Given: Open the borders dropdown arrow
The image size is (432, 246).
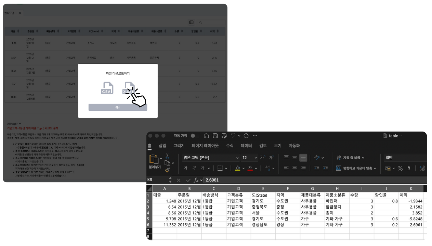Looking at the screenshot, I should point(226,168).
